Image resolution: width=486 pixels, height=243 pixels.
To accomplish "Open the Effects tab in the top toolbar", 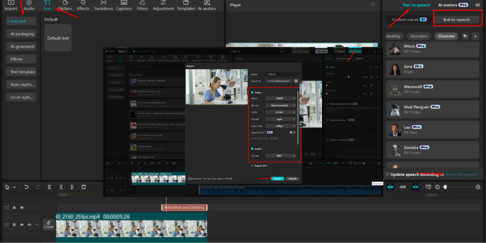I will coord(83,6).
